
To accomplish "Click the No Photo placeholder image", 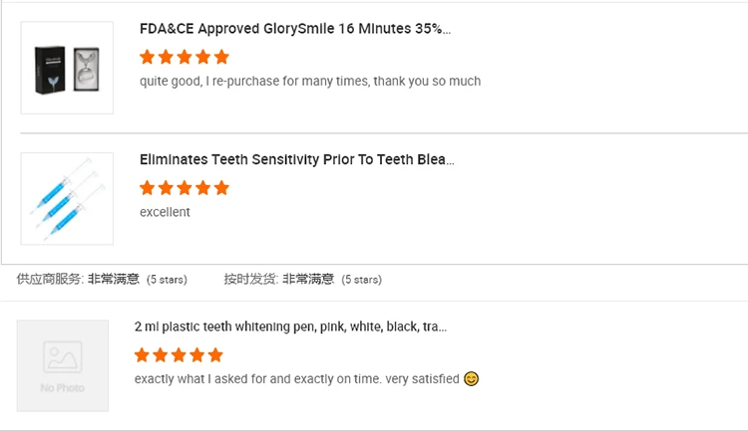I will (63, 365).
